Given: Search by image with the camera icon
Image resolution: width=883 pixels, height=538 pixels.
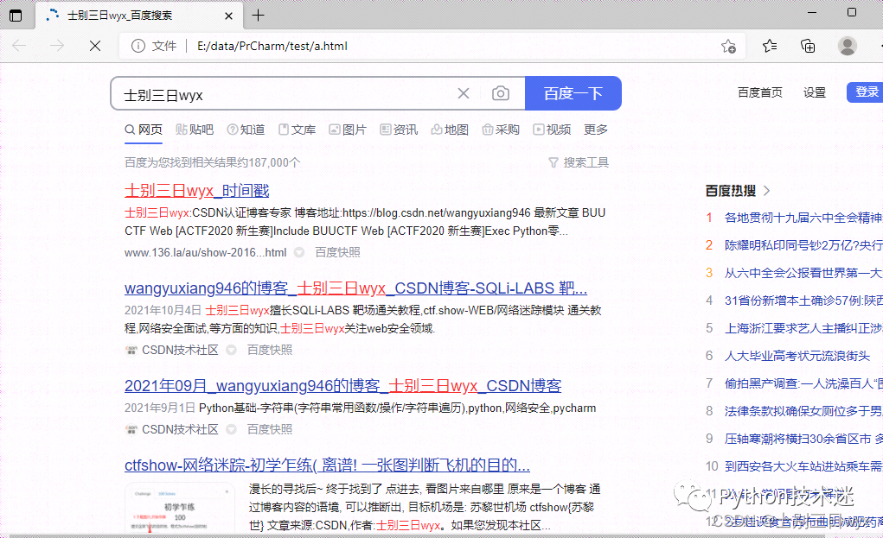Looking at the screenshot, I should pos(500,93).
